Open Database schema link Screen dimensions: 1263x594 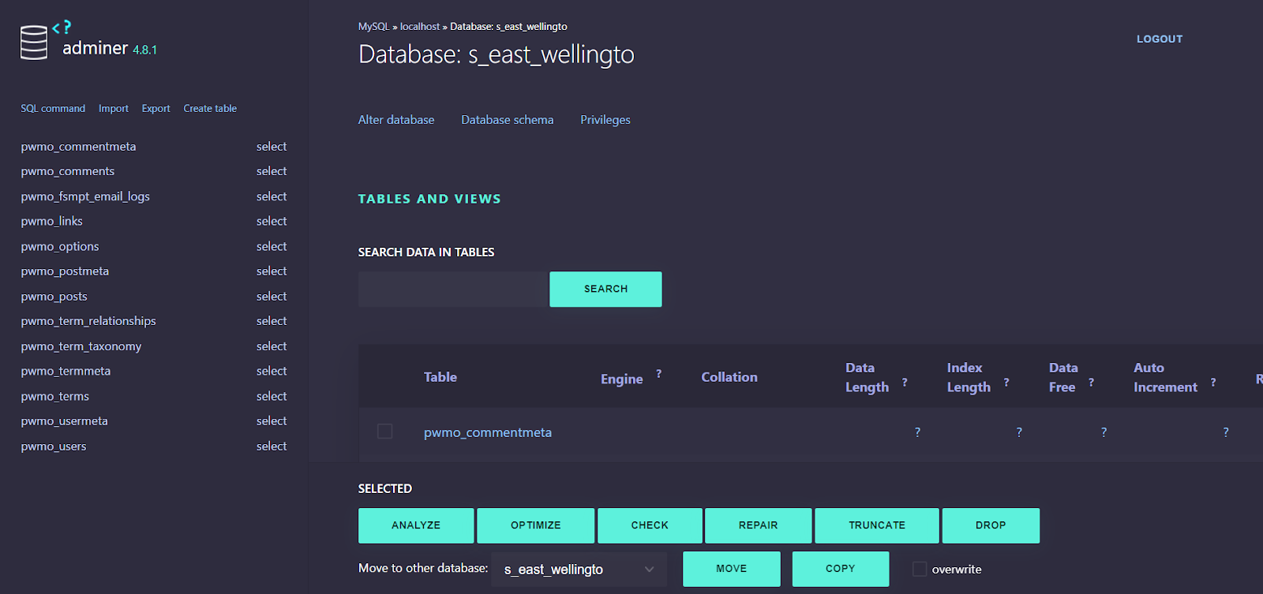tap(508, 120)
